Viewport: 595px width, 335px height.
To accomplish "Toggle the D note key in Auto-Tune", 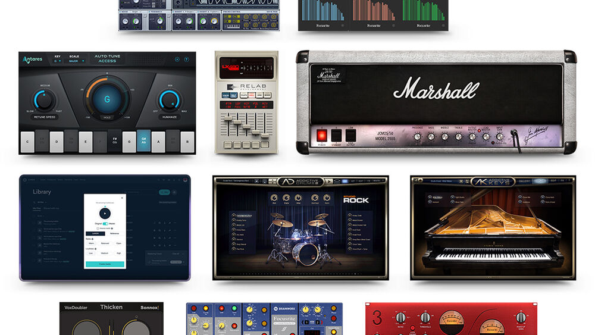I will [57, 142].
